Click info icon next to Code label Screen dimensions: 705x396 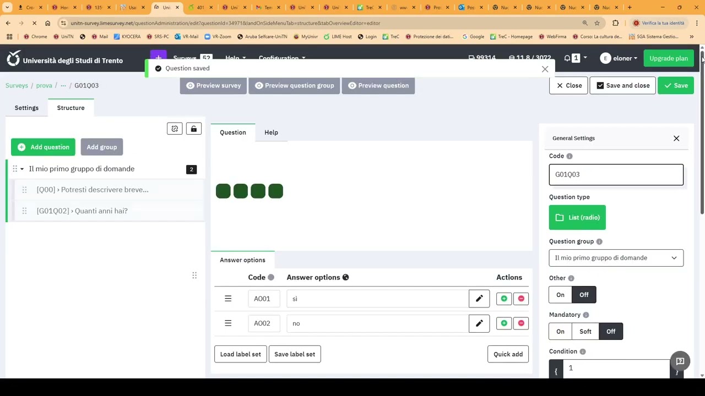click(570, 156)
